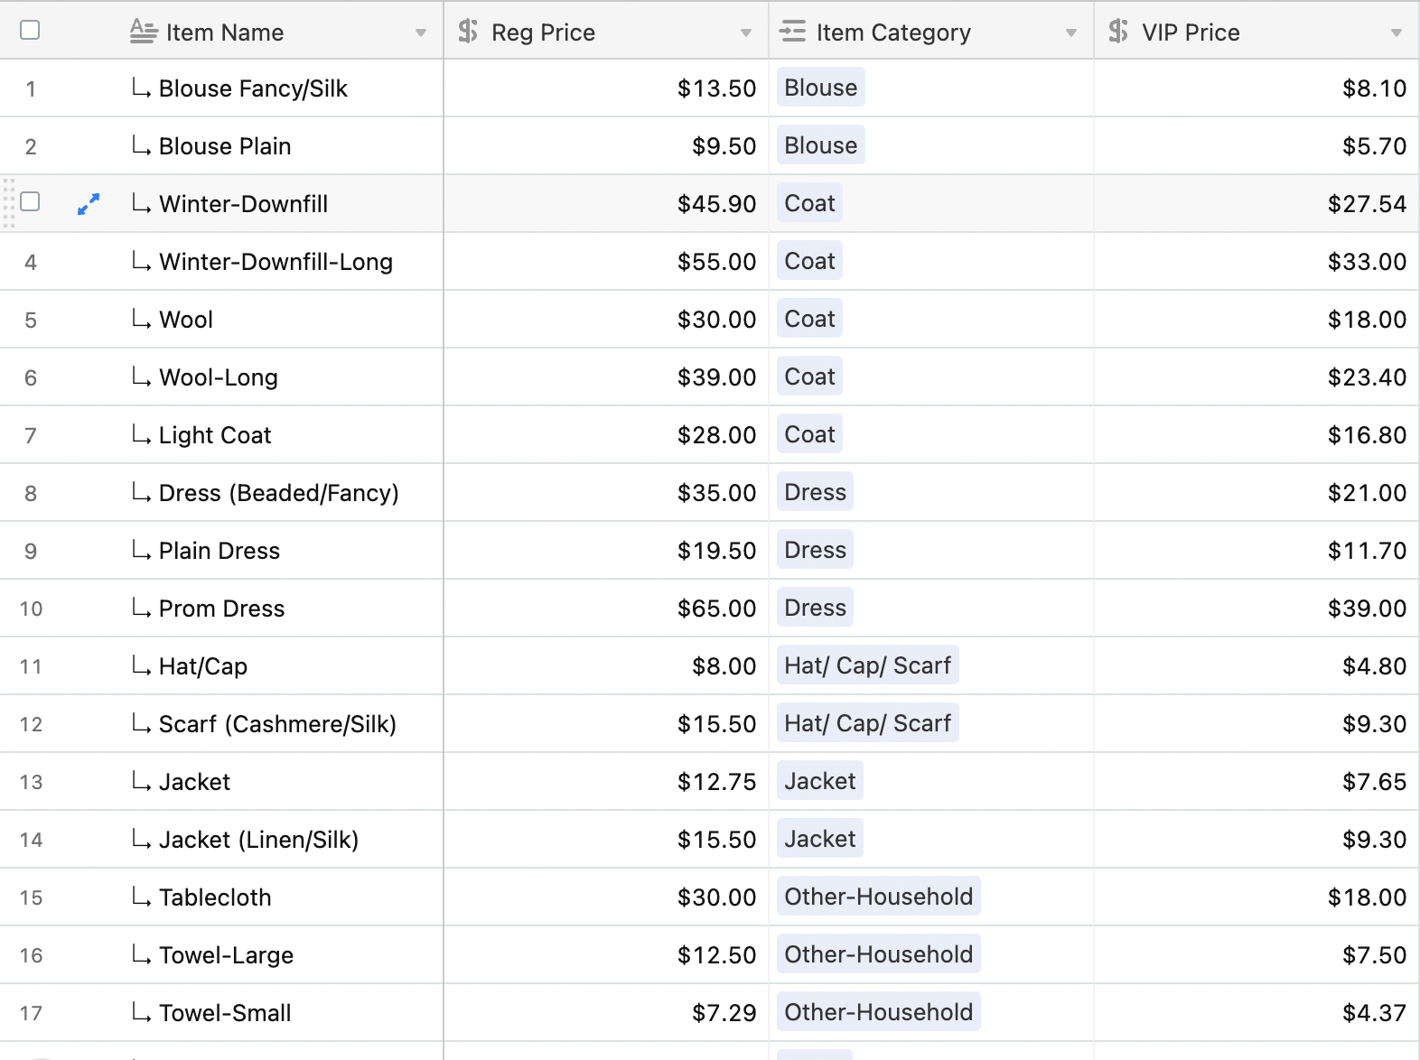This screenshot has width=1420, height=1060.
Task: Click Jacket tag in Jacket (Linen/Silk) row
Action: (819, 839)
